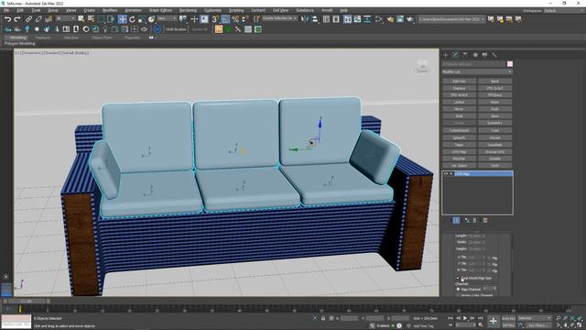Click the Select by Name icon
The height and width of the screenshot is (330, 586).
[91, 19]
